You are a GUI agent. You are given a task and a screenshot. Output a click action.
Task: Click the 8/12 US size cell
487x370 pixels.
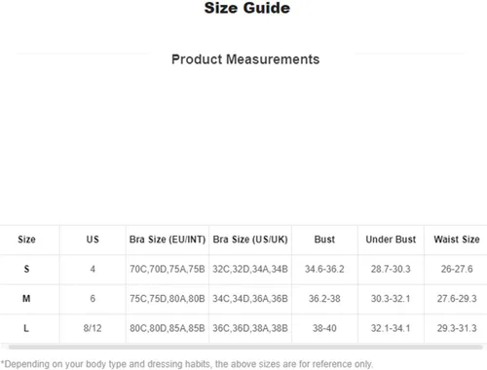point(93,328)
